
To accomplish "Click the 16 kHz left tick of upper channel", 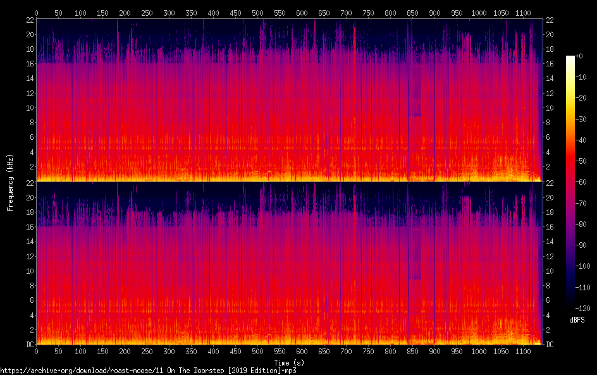I will 29,64.
